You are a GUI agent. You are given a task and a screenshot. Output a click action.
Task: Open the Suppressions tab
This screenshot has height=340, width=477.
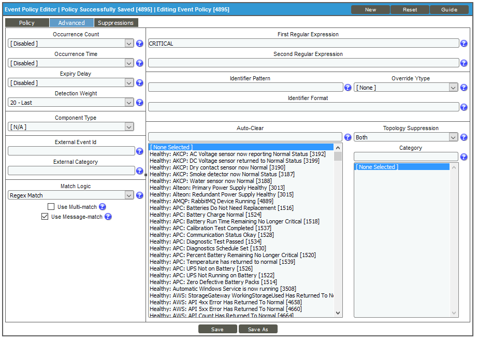point(115,23)
